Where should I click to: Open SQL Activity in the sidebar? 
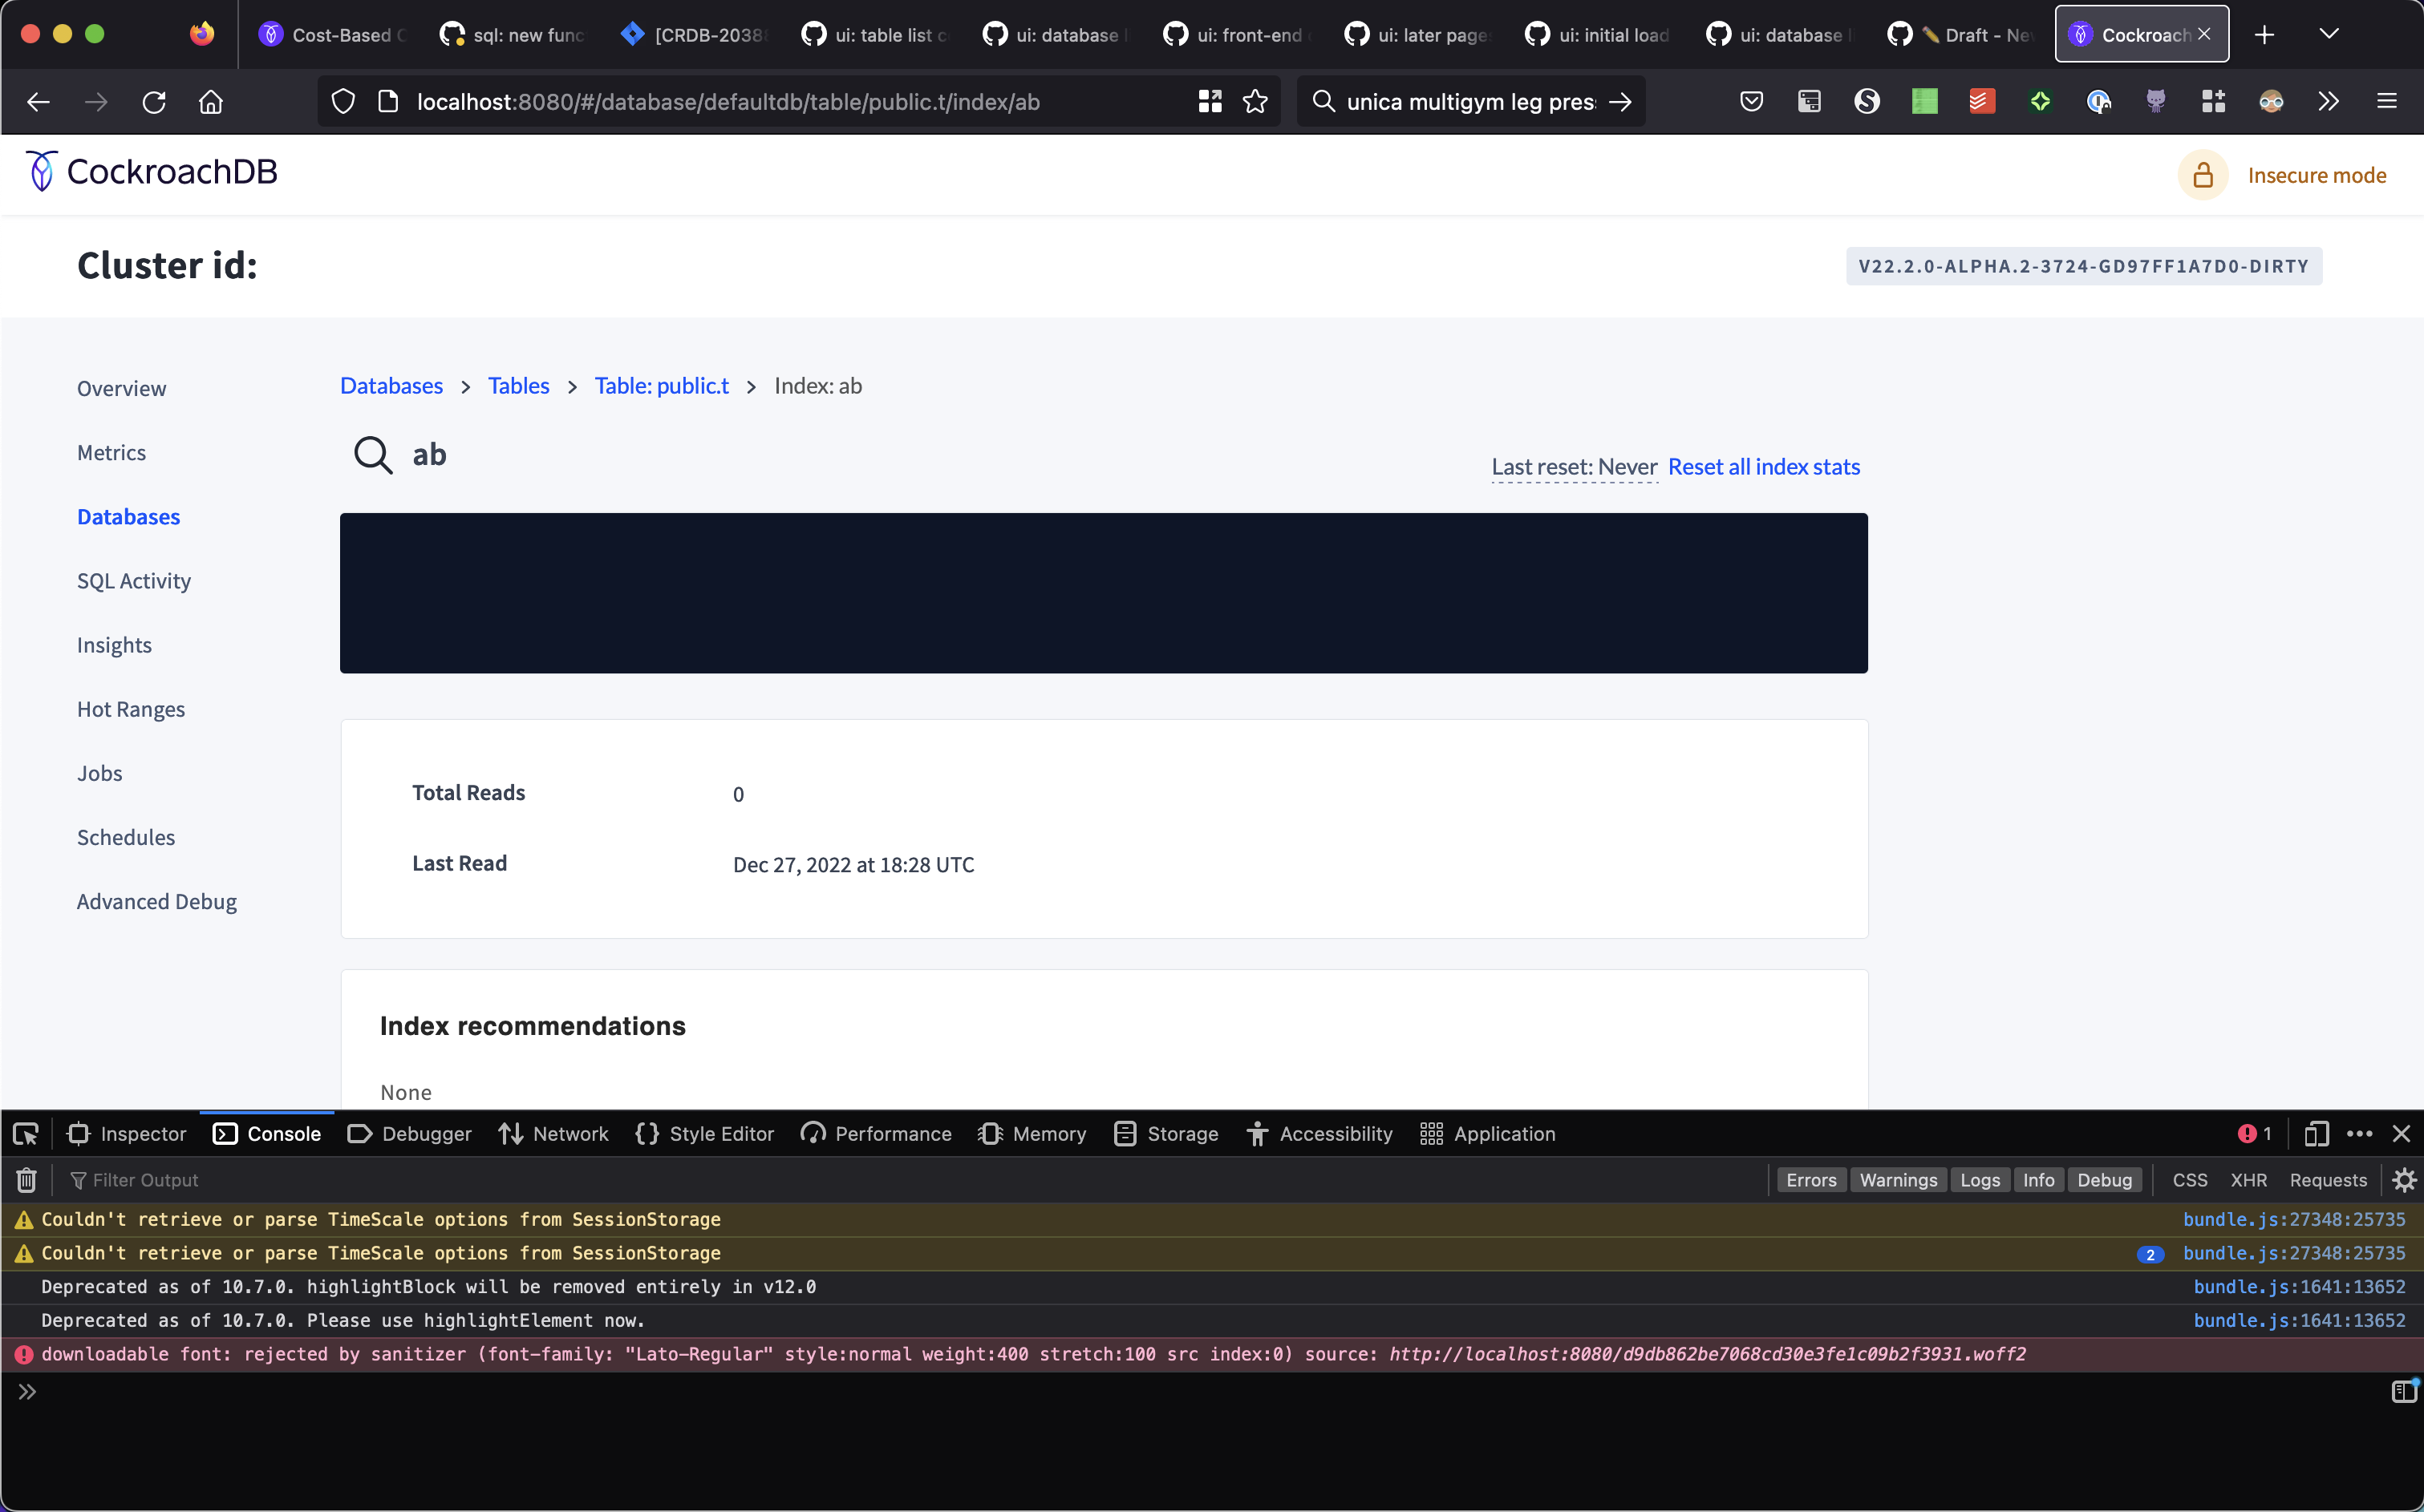[x=133, y=581]
